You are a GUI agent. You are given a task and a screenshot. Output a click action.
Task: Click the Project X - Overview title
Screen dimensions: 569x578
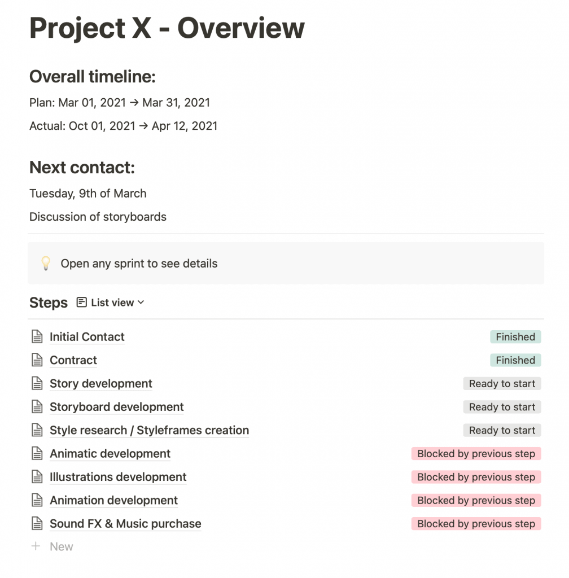167,28
